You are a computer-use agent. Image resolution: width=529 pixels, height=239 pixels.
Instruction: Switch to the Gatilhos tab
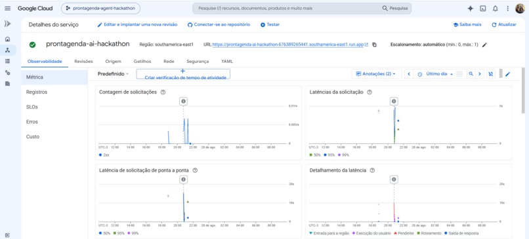[x=142, y=62]
